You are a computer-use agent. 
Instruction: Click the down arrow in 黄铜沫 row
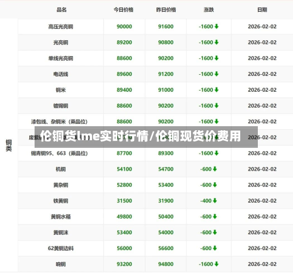pos(215,233)
